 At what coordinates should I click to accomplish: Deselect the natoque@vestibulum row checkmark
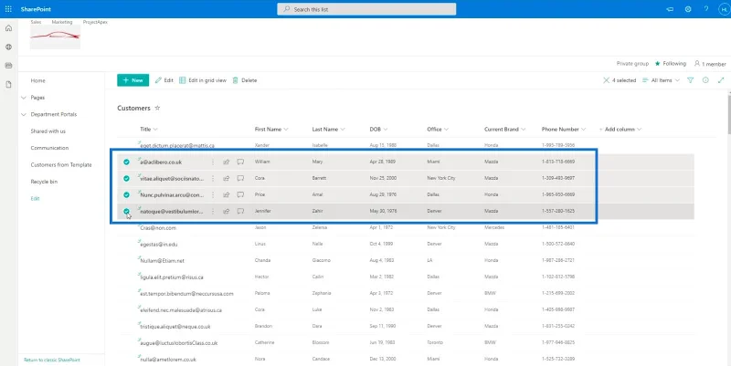[126, 211]
